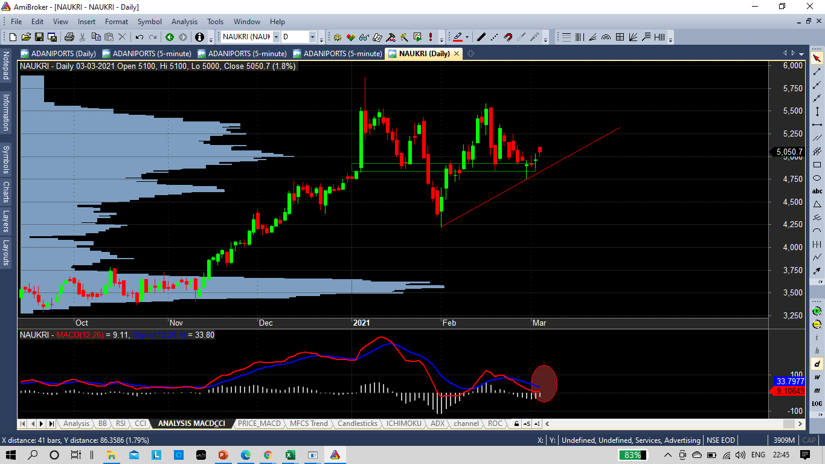
Task: Open a file with the folder icon
Action: 27,37
